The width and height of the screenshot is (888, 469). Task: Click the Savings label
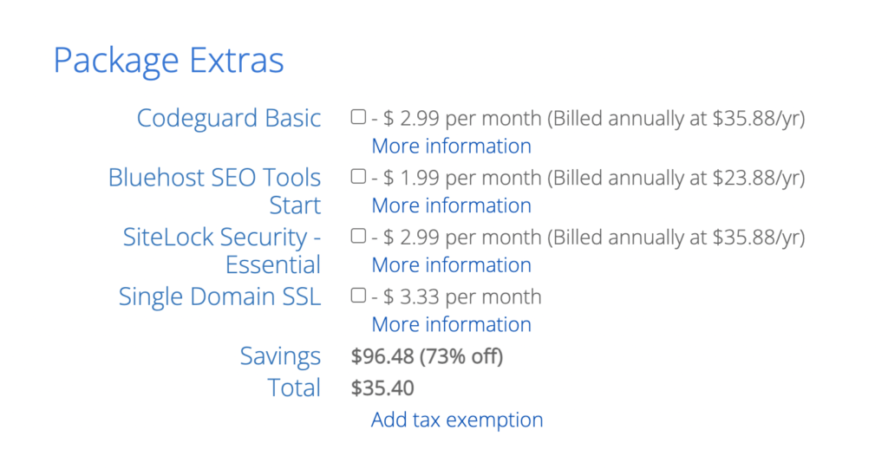pos(280,356)
